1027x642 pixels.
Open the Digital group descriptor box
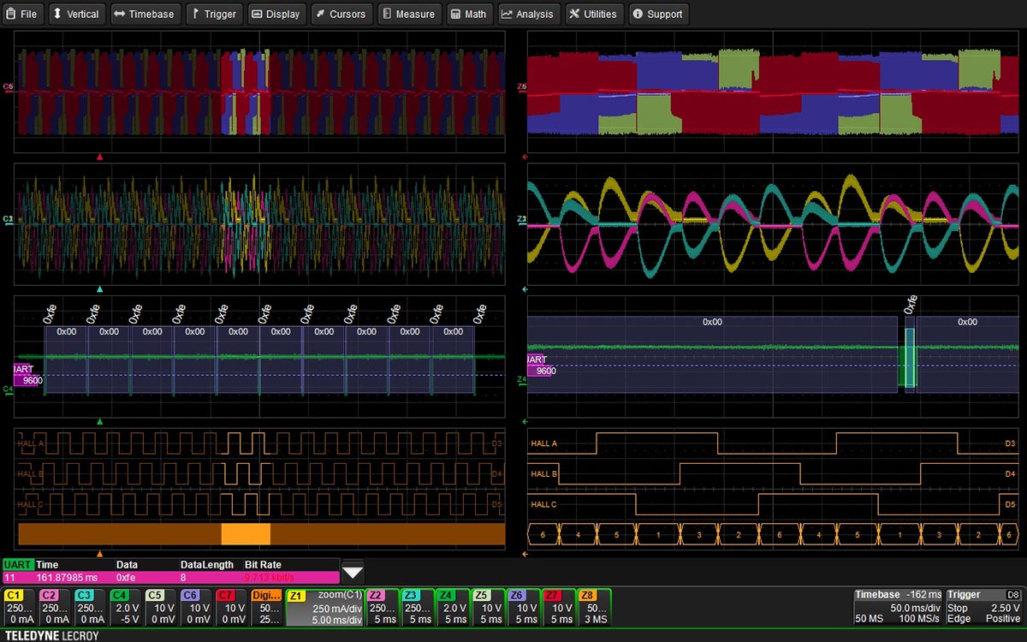coord(265,607)
